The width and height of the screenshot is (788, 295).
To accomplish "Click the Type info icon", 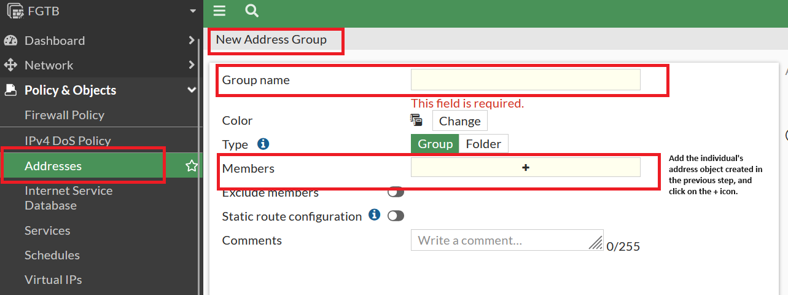I will (x=263, y=144).
